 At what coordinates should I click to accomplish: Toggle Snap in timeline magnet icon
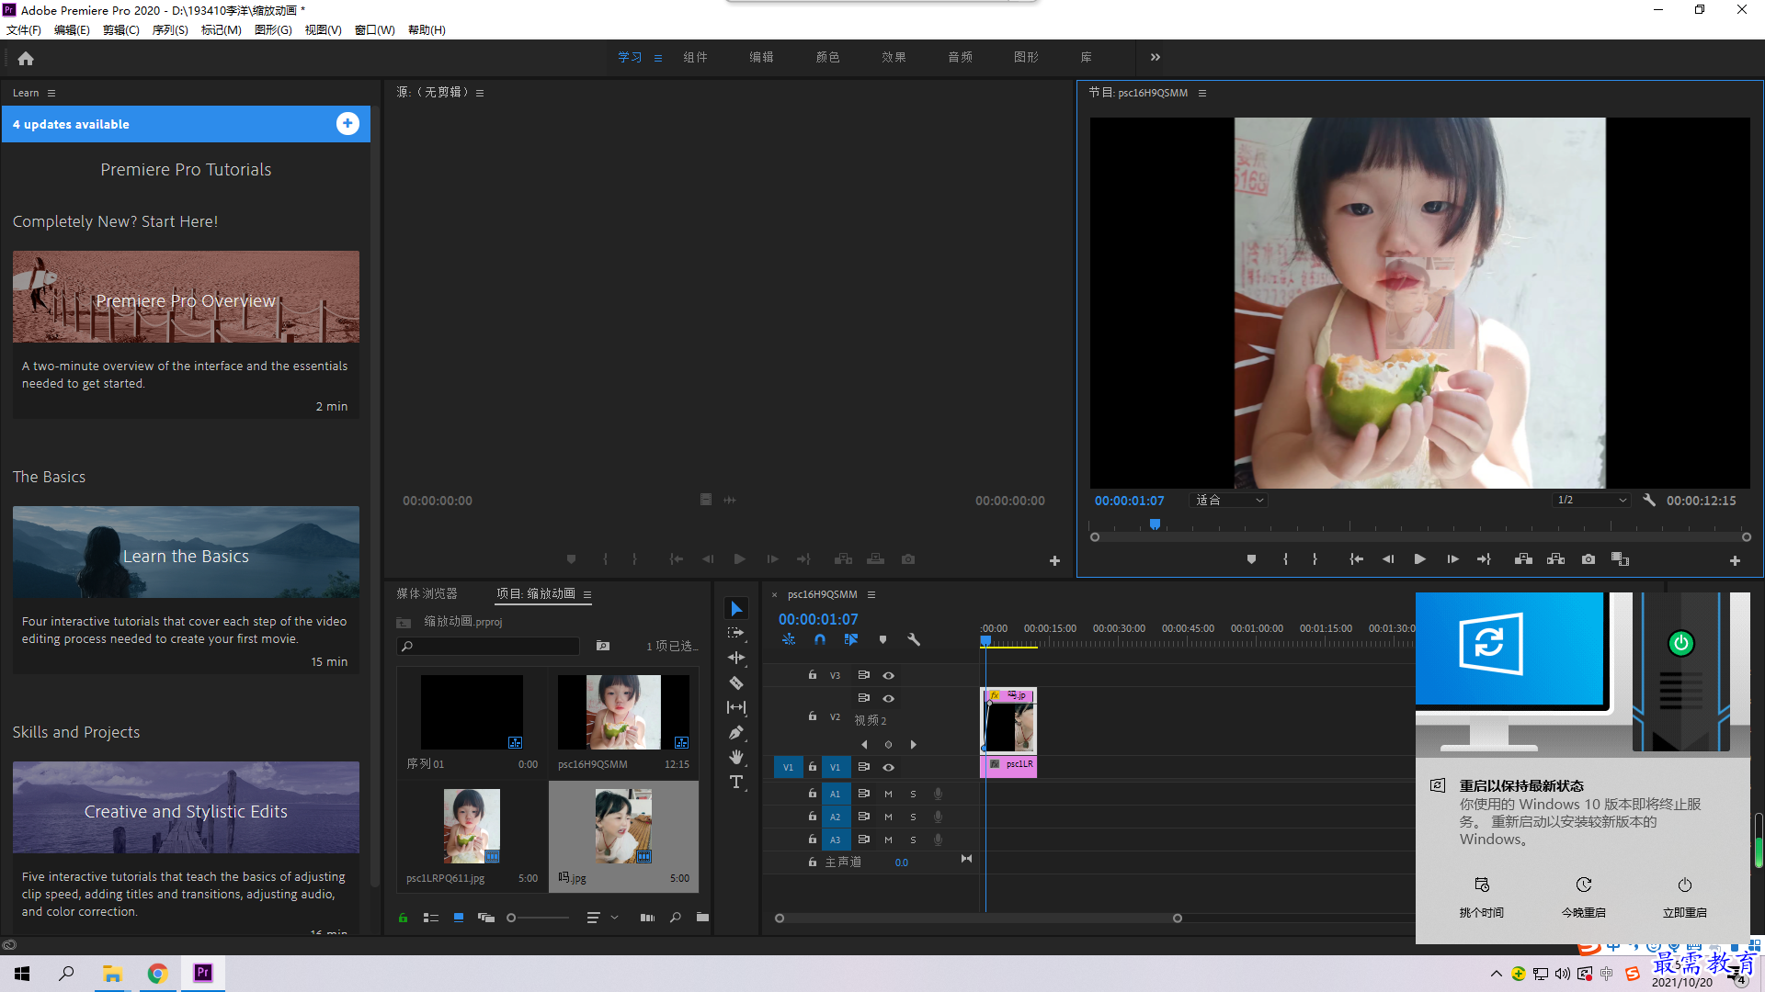tap(820, 639)
